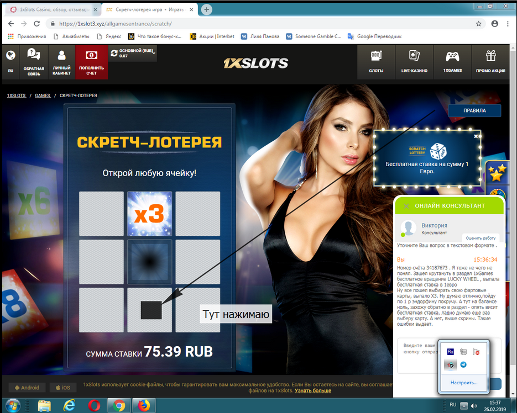Open the Chrome three-dot menu
Screen dimensions: 517x413
pos(508,24)
